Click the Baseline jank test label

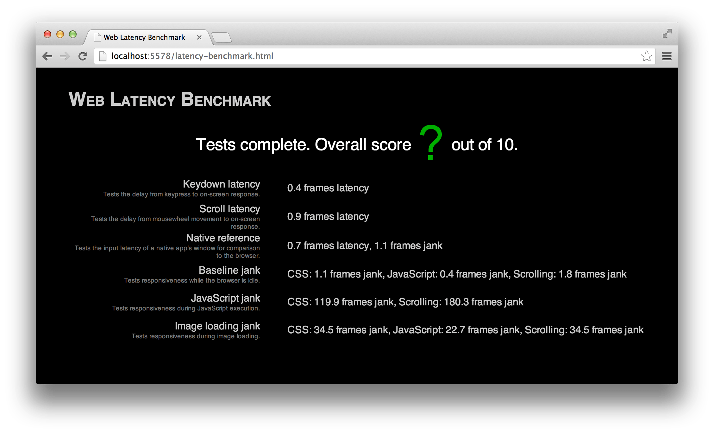pos(229,270)
